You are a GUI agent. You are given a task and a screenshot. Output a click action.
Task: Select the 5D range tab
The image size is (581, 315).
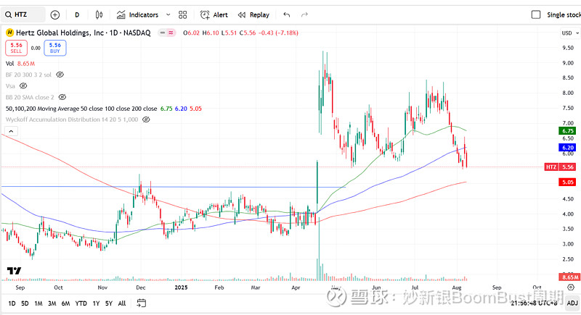click(x=25, y=303)
